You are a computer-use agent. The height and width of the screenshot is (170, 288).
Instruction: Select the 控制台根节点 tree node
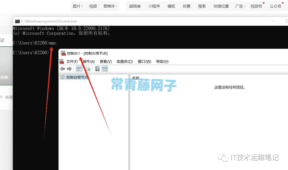[77, 77]
